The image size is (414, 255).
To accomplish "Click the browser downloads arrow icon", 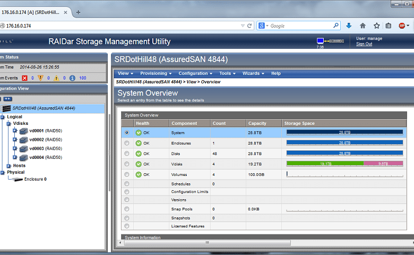I will click(349, 25).
